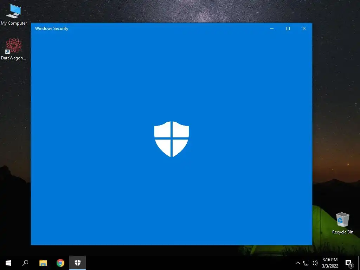The height and width of the screenshot is (270, 360).
Task: Minimize the Windows Security window
Action: 272,28
